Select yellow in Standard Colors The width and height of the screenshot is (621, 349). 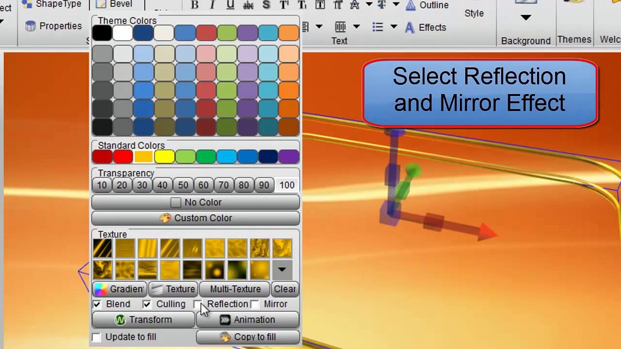pos(164,157)
